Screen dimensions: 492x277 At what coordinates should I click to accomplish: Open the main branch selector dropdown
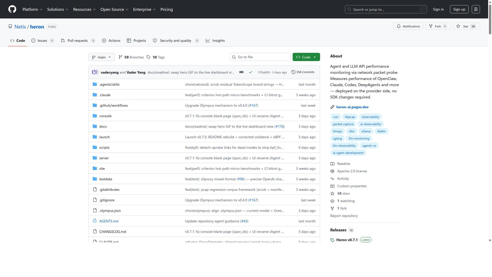pos(101,57)
